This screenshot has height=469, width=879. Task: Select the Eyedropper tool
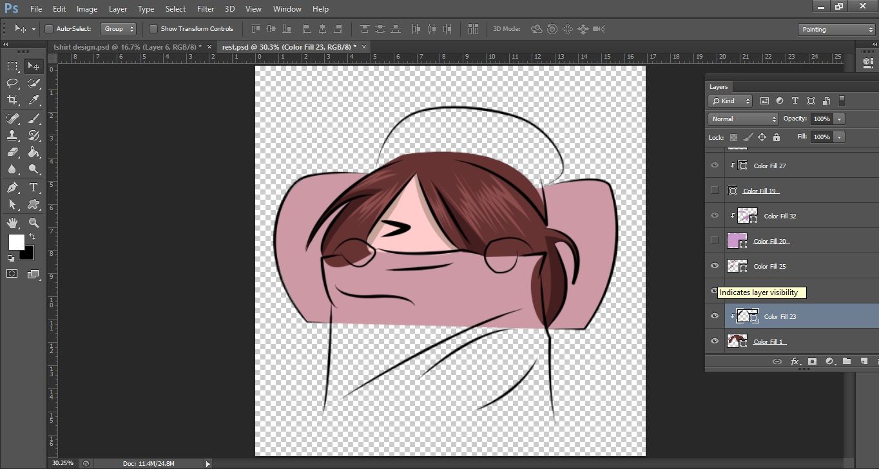click(34, 100)
